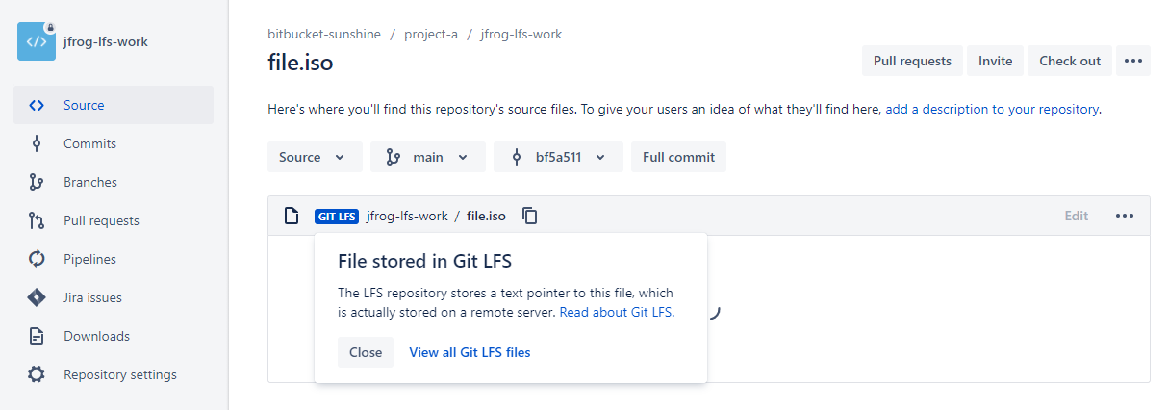
Task: Click the Commits sidebar icon
Action: pyautogui.click(x=37, y=143)
